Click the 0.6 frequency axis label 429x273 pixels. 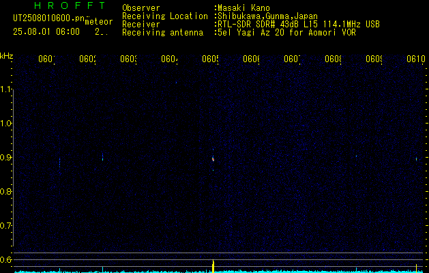(x=5, y=259)
